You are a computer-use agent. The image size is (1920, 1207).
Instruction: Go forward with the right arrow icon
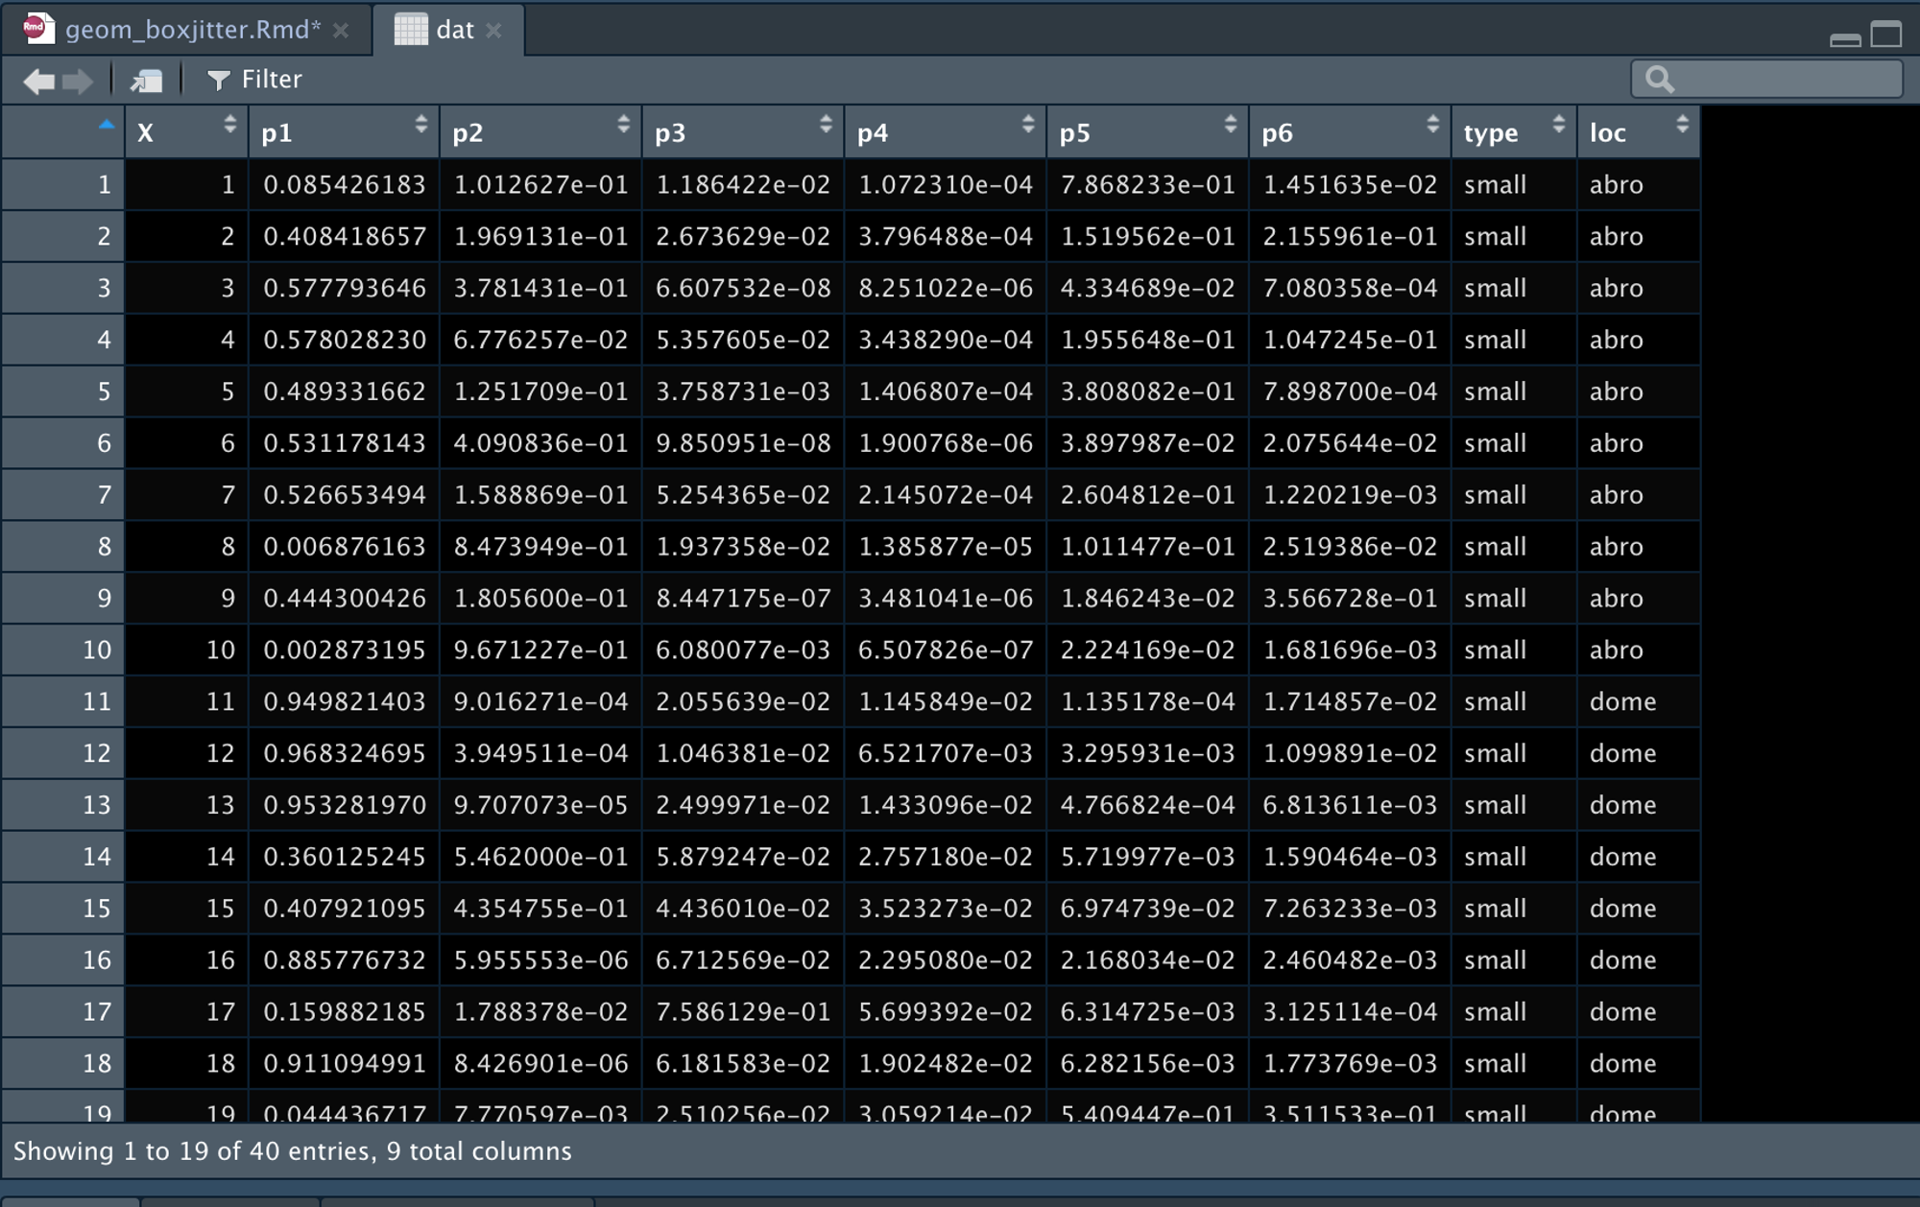click(x=78, y=81)
